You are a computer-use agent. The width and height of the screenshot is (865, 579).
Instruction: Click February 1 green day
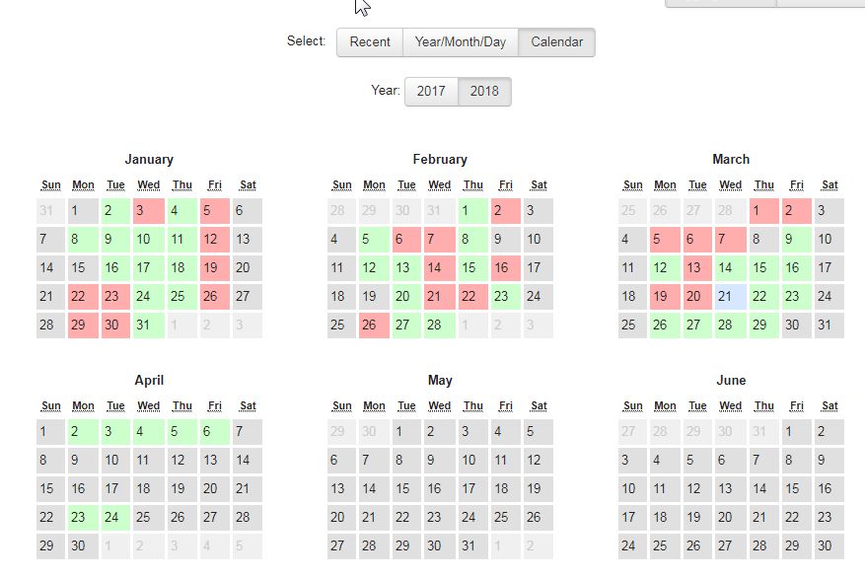point(472,211)
